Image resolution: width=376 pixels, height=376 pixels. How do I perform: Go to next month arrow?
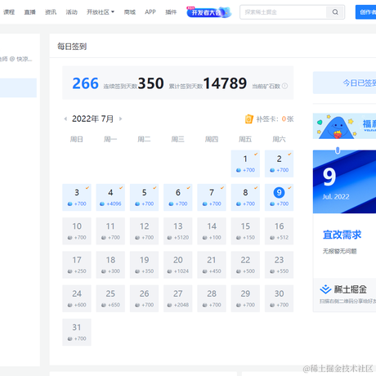pyautogui.click(x=121, y=119)
